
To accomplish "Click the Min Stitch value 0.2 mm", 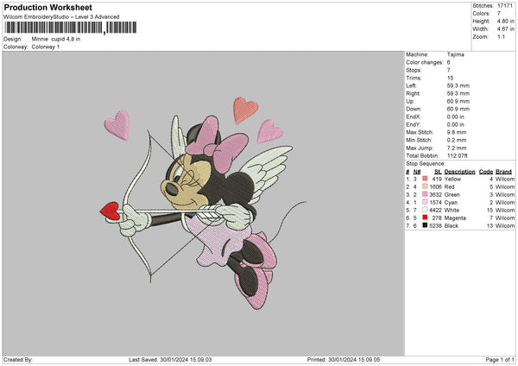I will (x=457, y=140).
